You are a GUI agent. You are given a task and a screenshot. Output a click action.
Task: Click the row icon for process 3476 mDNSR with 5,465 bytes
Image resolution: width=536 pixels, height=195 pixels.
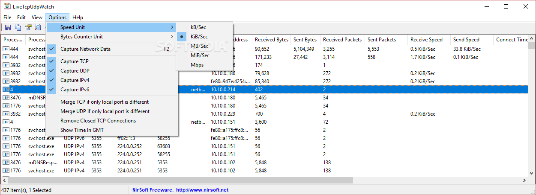[x=6, y=98]
